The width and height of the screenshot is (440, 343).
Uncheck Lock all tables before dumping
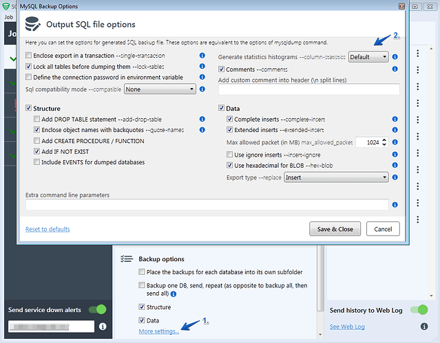[x=28, y=66]
